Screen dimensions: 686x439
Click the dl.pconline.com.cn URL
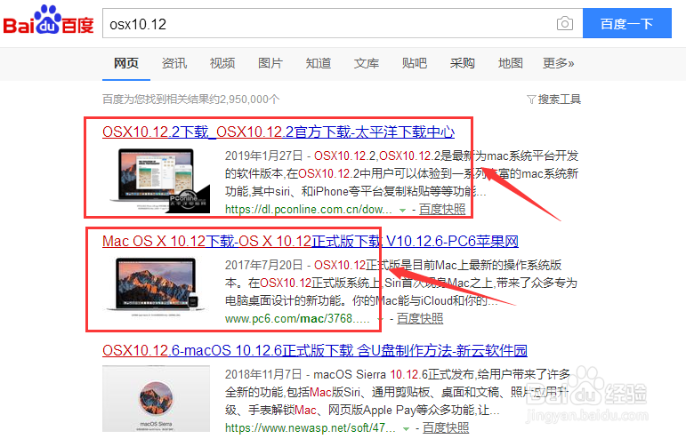click(x=309, y=209)
